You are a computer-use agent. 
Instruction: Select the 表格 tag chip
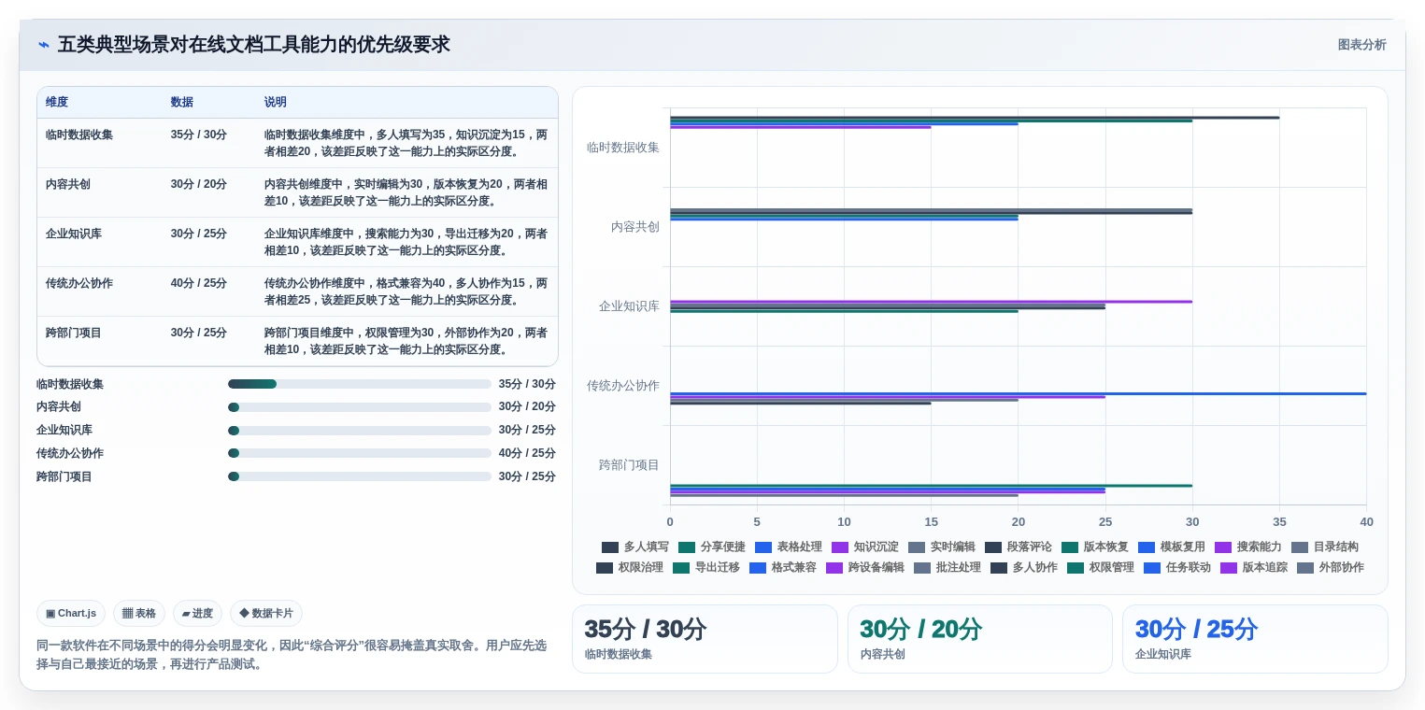pos(139,613)
